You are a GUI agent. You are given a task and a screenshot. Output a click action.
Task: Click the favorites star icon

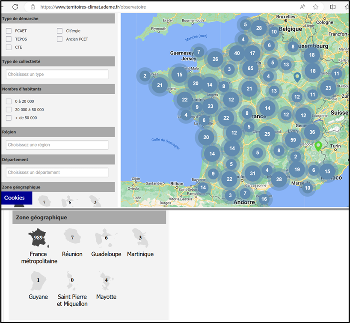click(315, 7)
